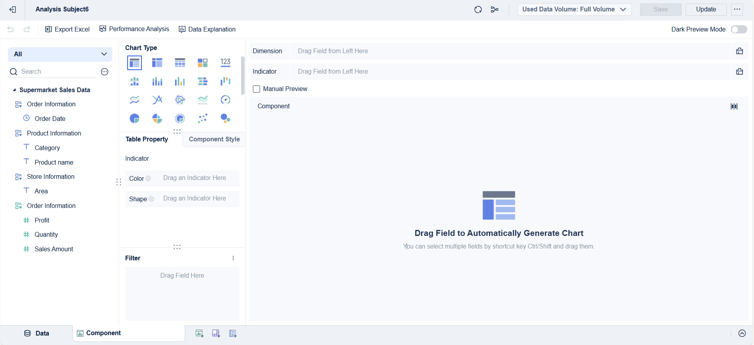Select the partitioned line chart type
Screen dimensions: 754x345
coord(135,100)
